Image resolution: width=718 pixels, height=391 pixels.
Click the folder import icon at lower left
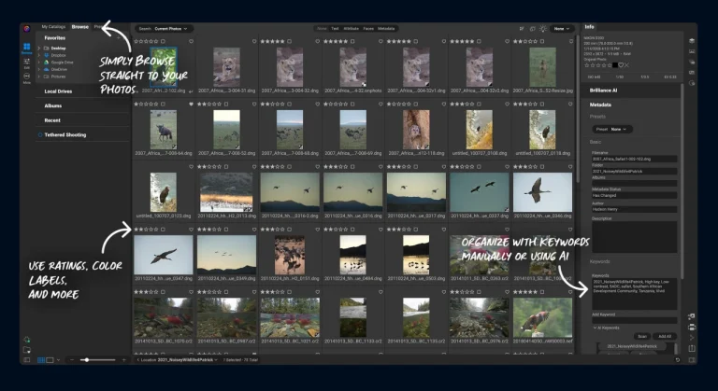click(x=26, y=350)
